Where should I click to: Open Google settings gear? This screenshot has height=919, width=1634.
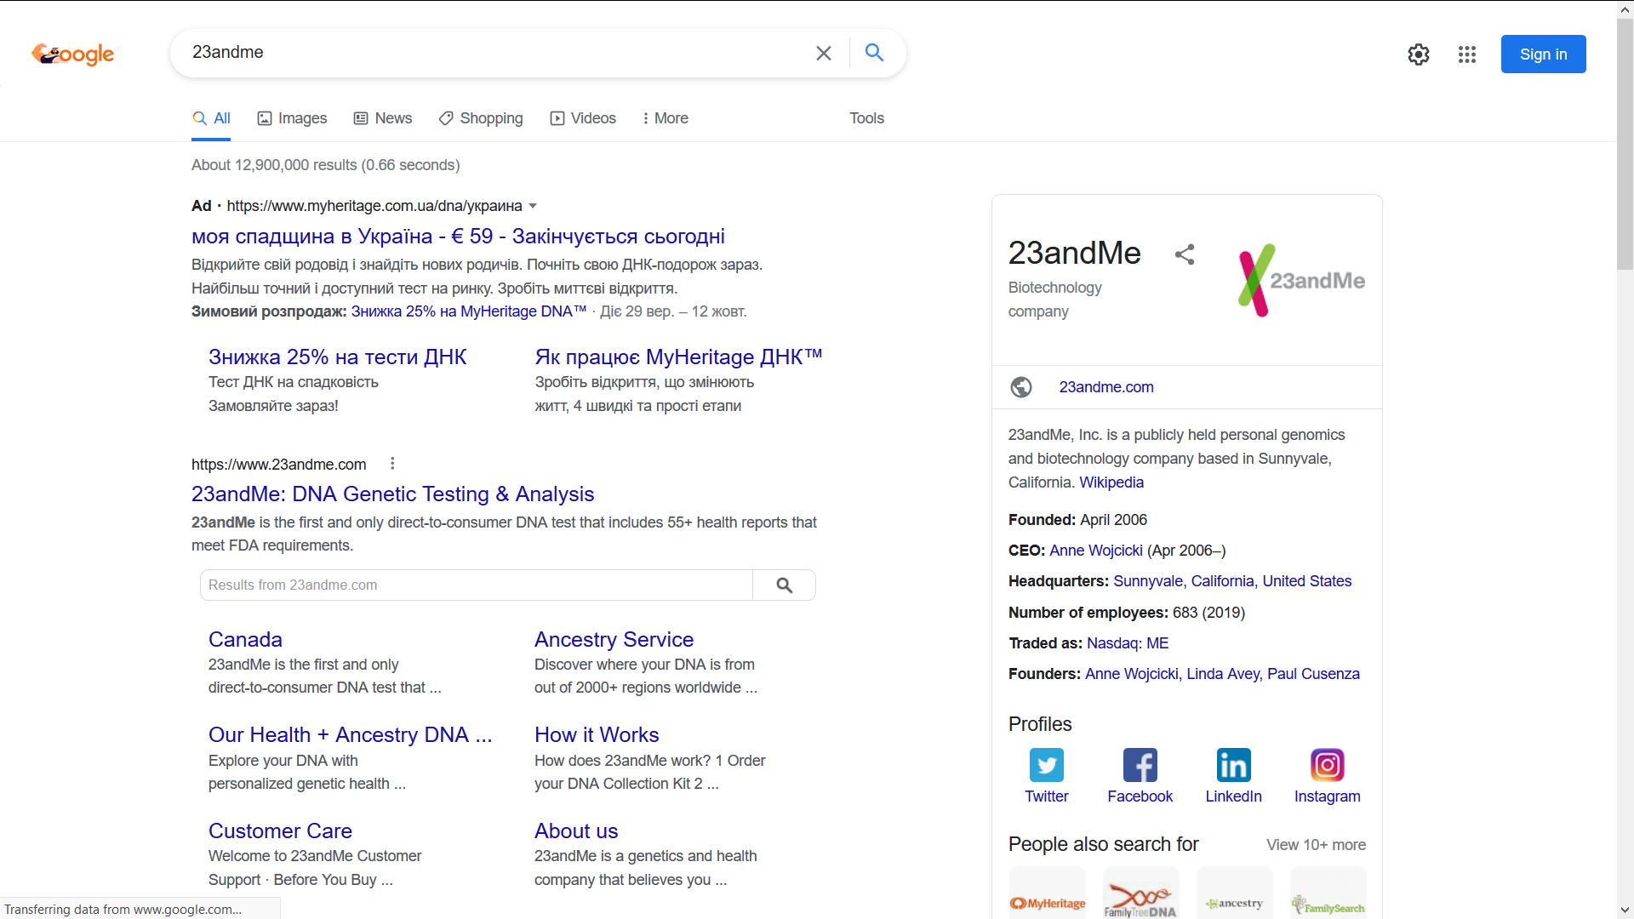click(1418, 54)
